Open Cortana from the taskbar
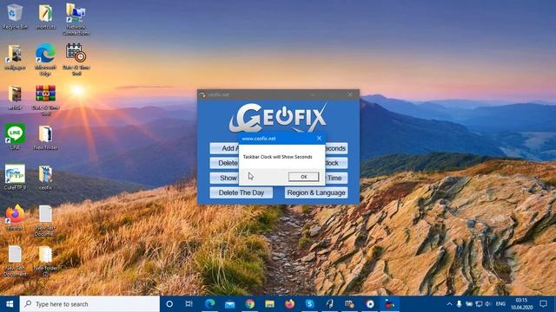The height and width of the screenshot is (312, 556). [169, 304]
